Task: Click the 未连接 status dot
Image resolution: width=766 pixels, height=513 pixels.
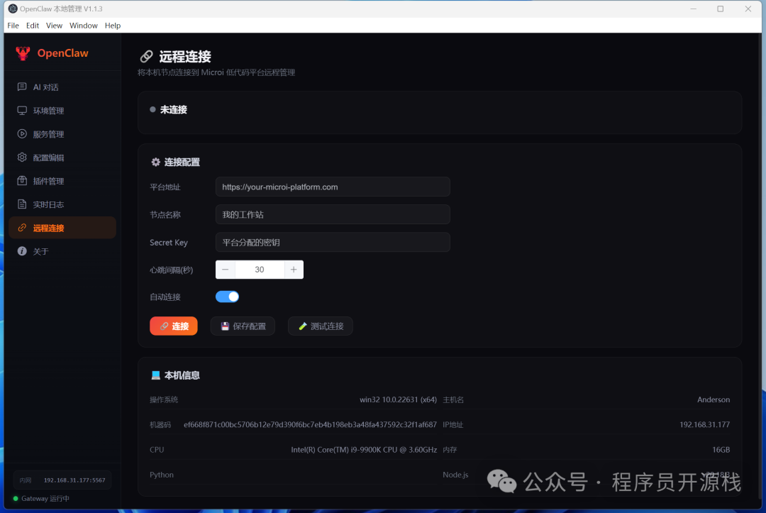Action: (152, 109)
